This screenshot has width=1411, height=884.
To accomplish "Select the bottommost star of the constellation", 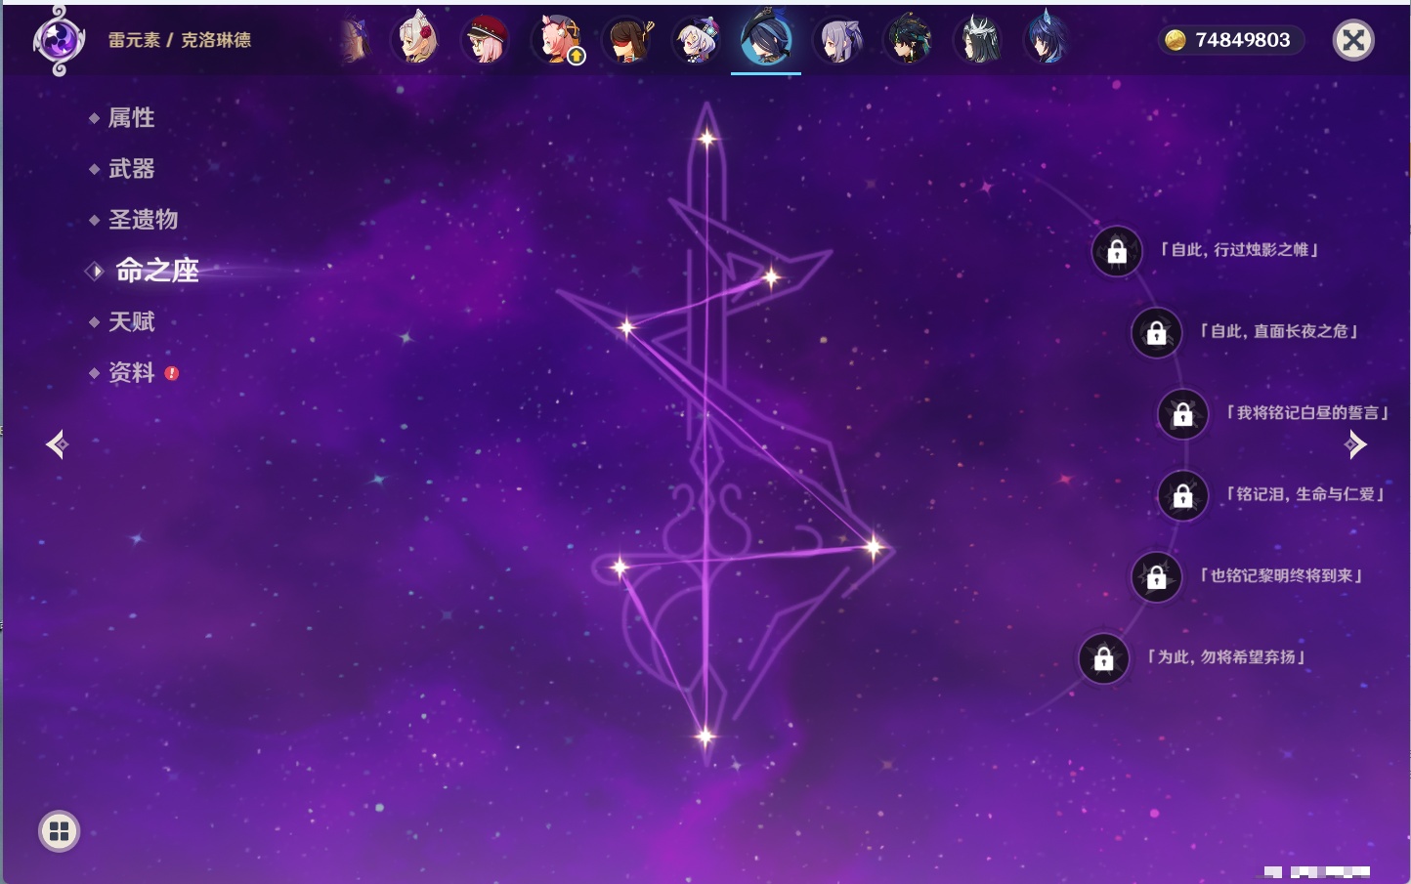I will (x=705, y=736).
